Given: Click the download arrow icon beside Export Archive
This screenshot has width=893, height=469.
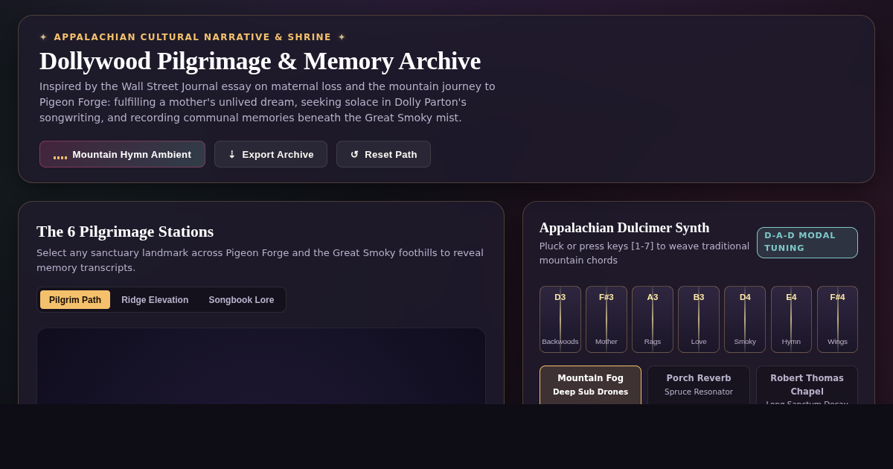Looking at the screenshot, I should coord(231,154).
